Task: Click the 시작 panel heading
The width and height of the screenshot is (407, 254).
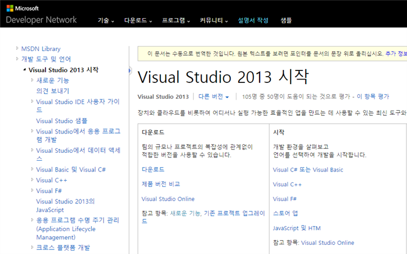Action: pos(278,132)
